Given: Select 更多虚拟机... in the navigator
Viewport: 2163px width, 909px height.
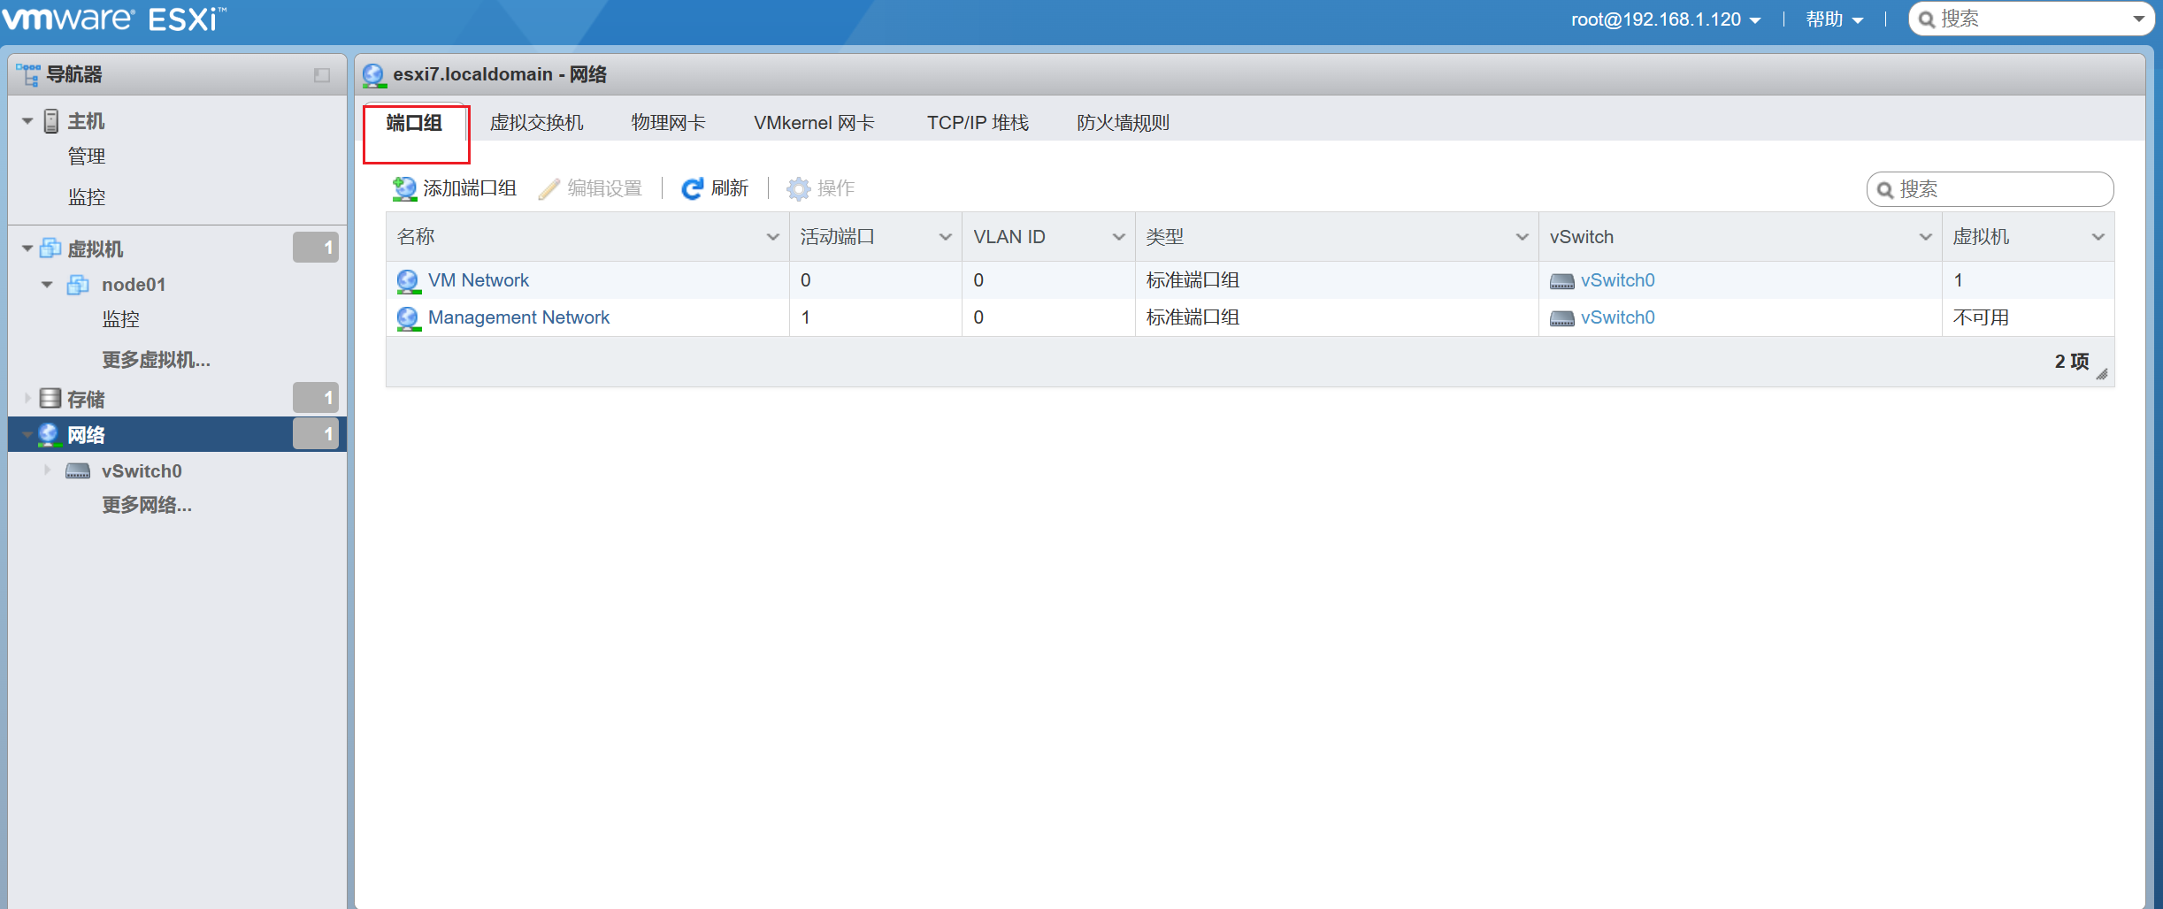Looking at the screenshot, I should point(156,360).
